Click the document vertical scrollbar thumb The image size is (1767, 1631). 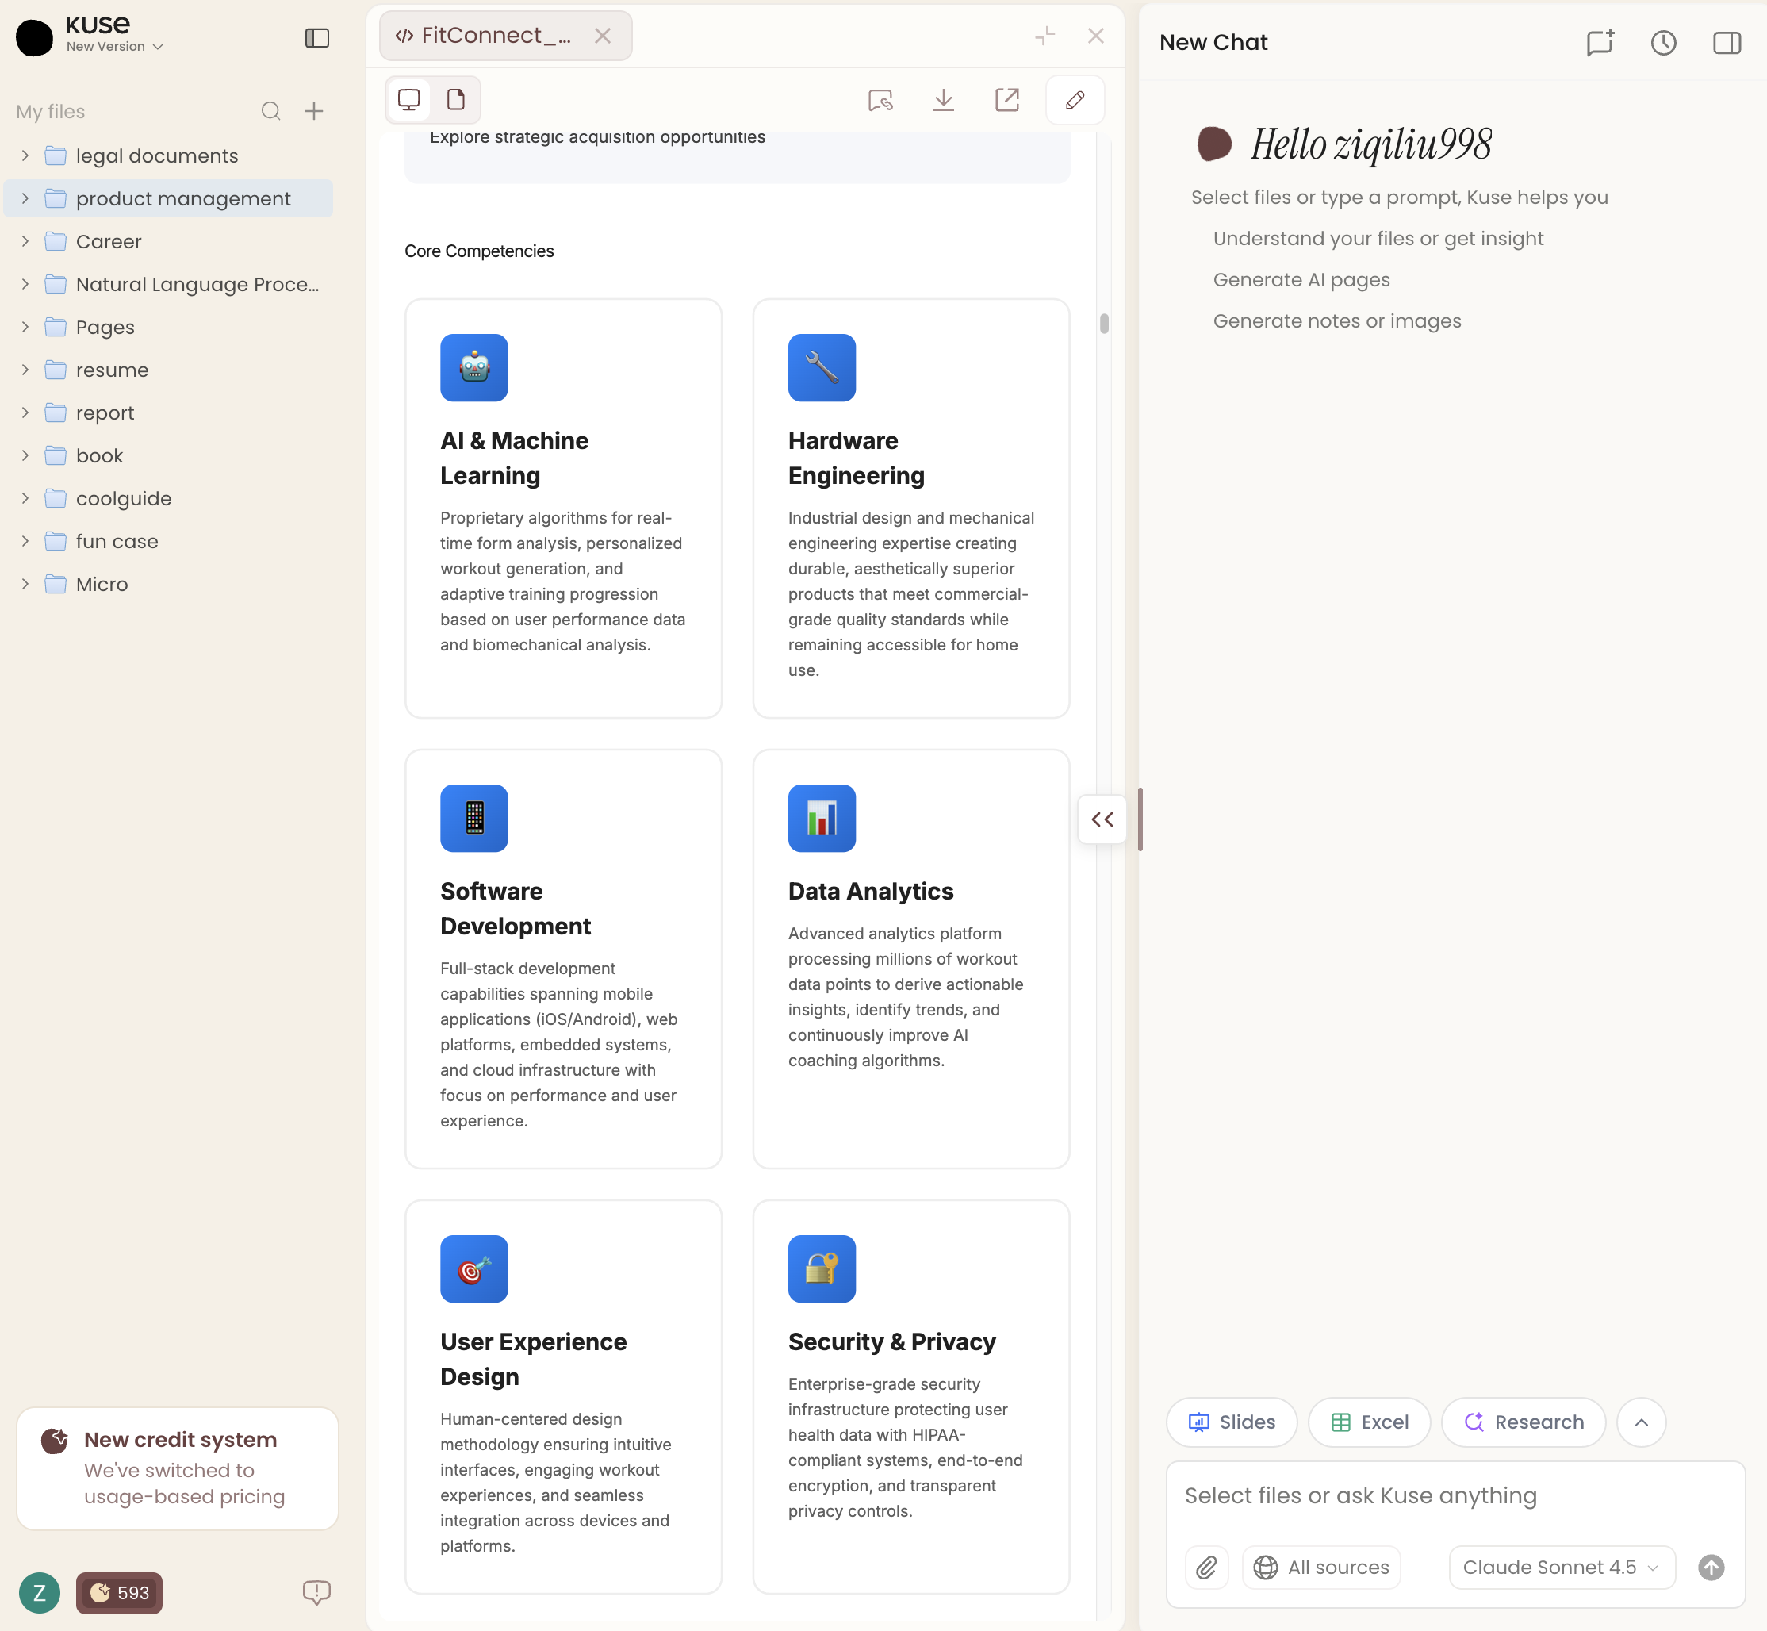(1104, 323)
